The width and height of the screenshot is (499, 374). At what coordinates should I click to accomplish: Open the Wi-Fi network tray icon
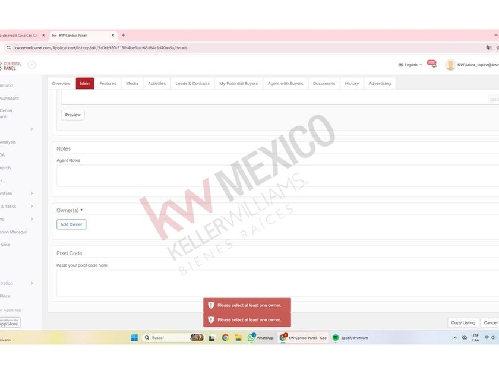487,338
